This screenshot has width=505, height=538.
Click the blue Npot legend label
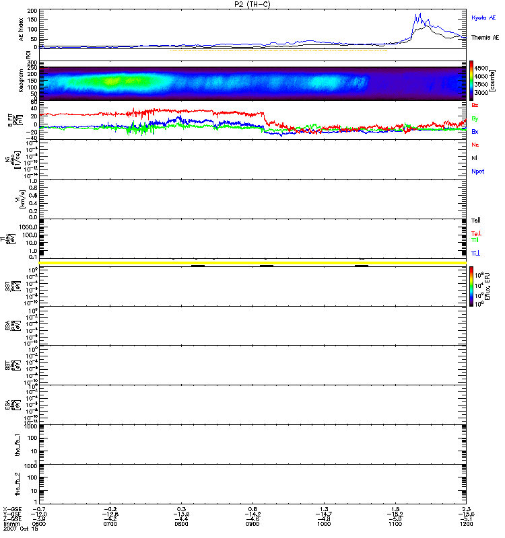(x=477, y=171)
